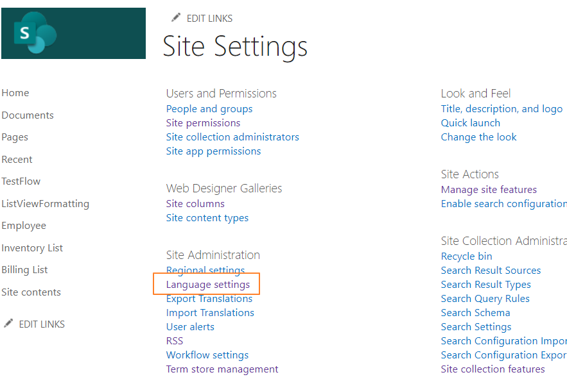Image resolution: width=567 pixels, height=377 pixels.
Task: Go to Documents in the sidebar
Action: pos(28,115)
